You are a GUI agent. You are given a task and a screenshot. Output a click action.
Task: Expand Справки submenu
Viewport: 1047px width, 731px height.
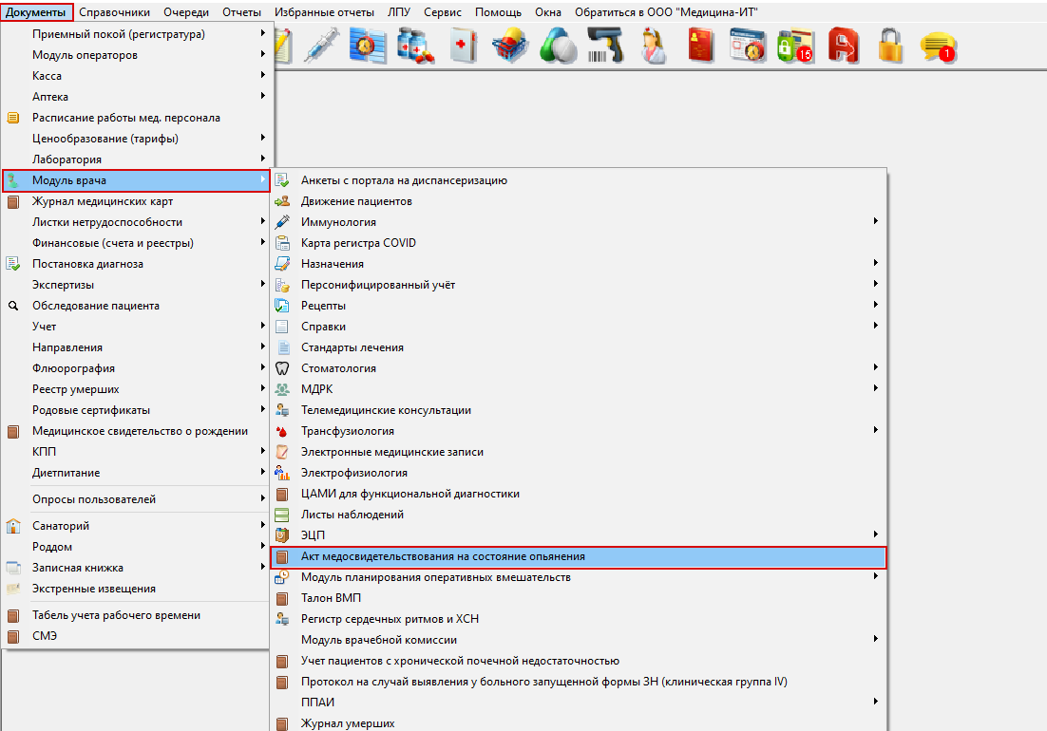(579, 327)
